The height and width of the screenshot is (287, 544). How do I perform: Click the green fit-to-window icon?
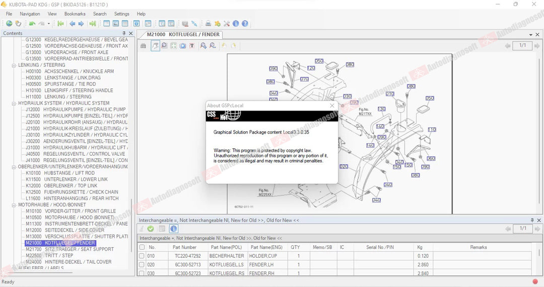[x=173, y=46]
